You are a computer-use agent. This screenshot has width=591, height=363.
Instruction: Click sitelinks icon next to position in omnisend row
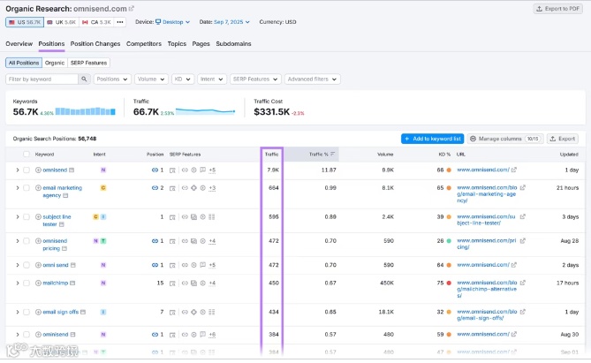(x=155, y=170)
